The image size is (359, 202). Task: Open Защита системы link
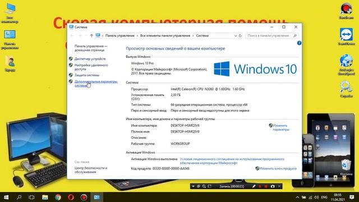(x=87, y=75)
